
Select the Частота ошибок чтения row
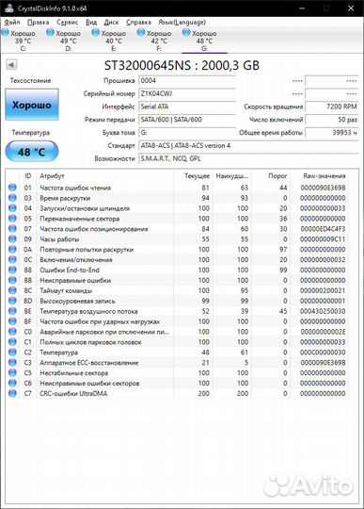point(177,188)
